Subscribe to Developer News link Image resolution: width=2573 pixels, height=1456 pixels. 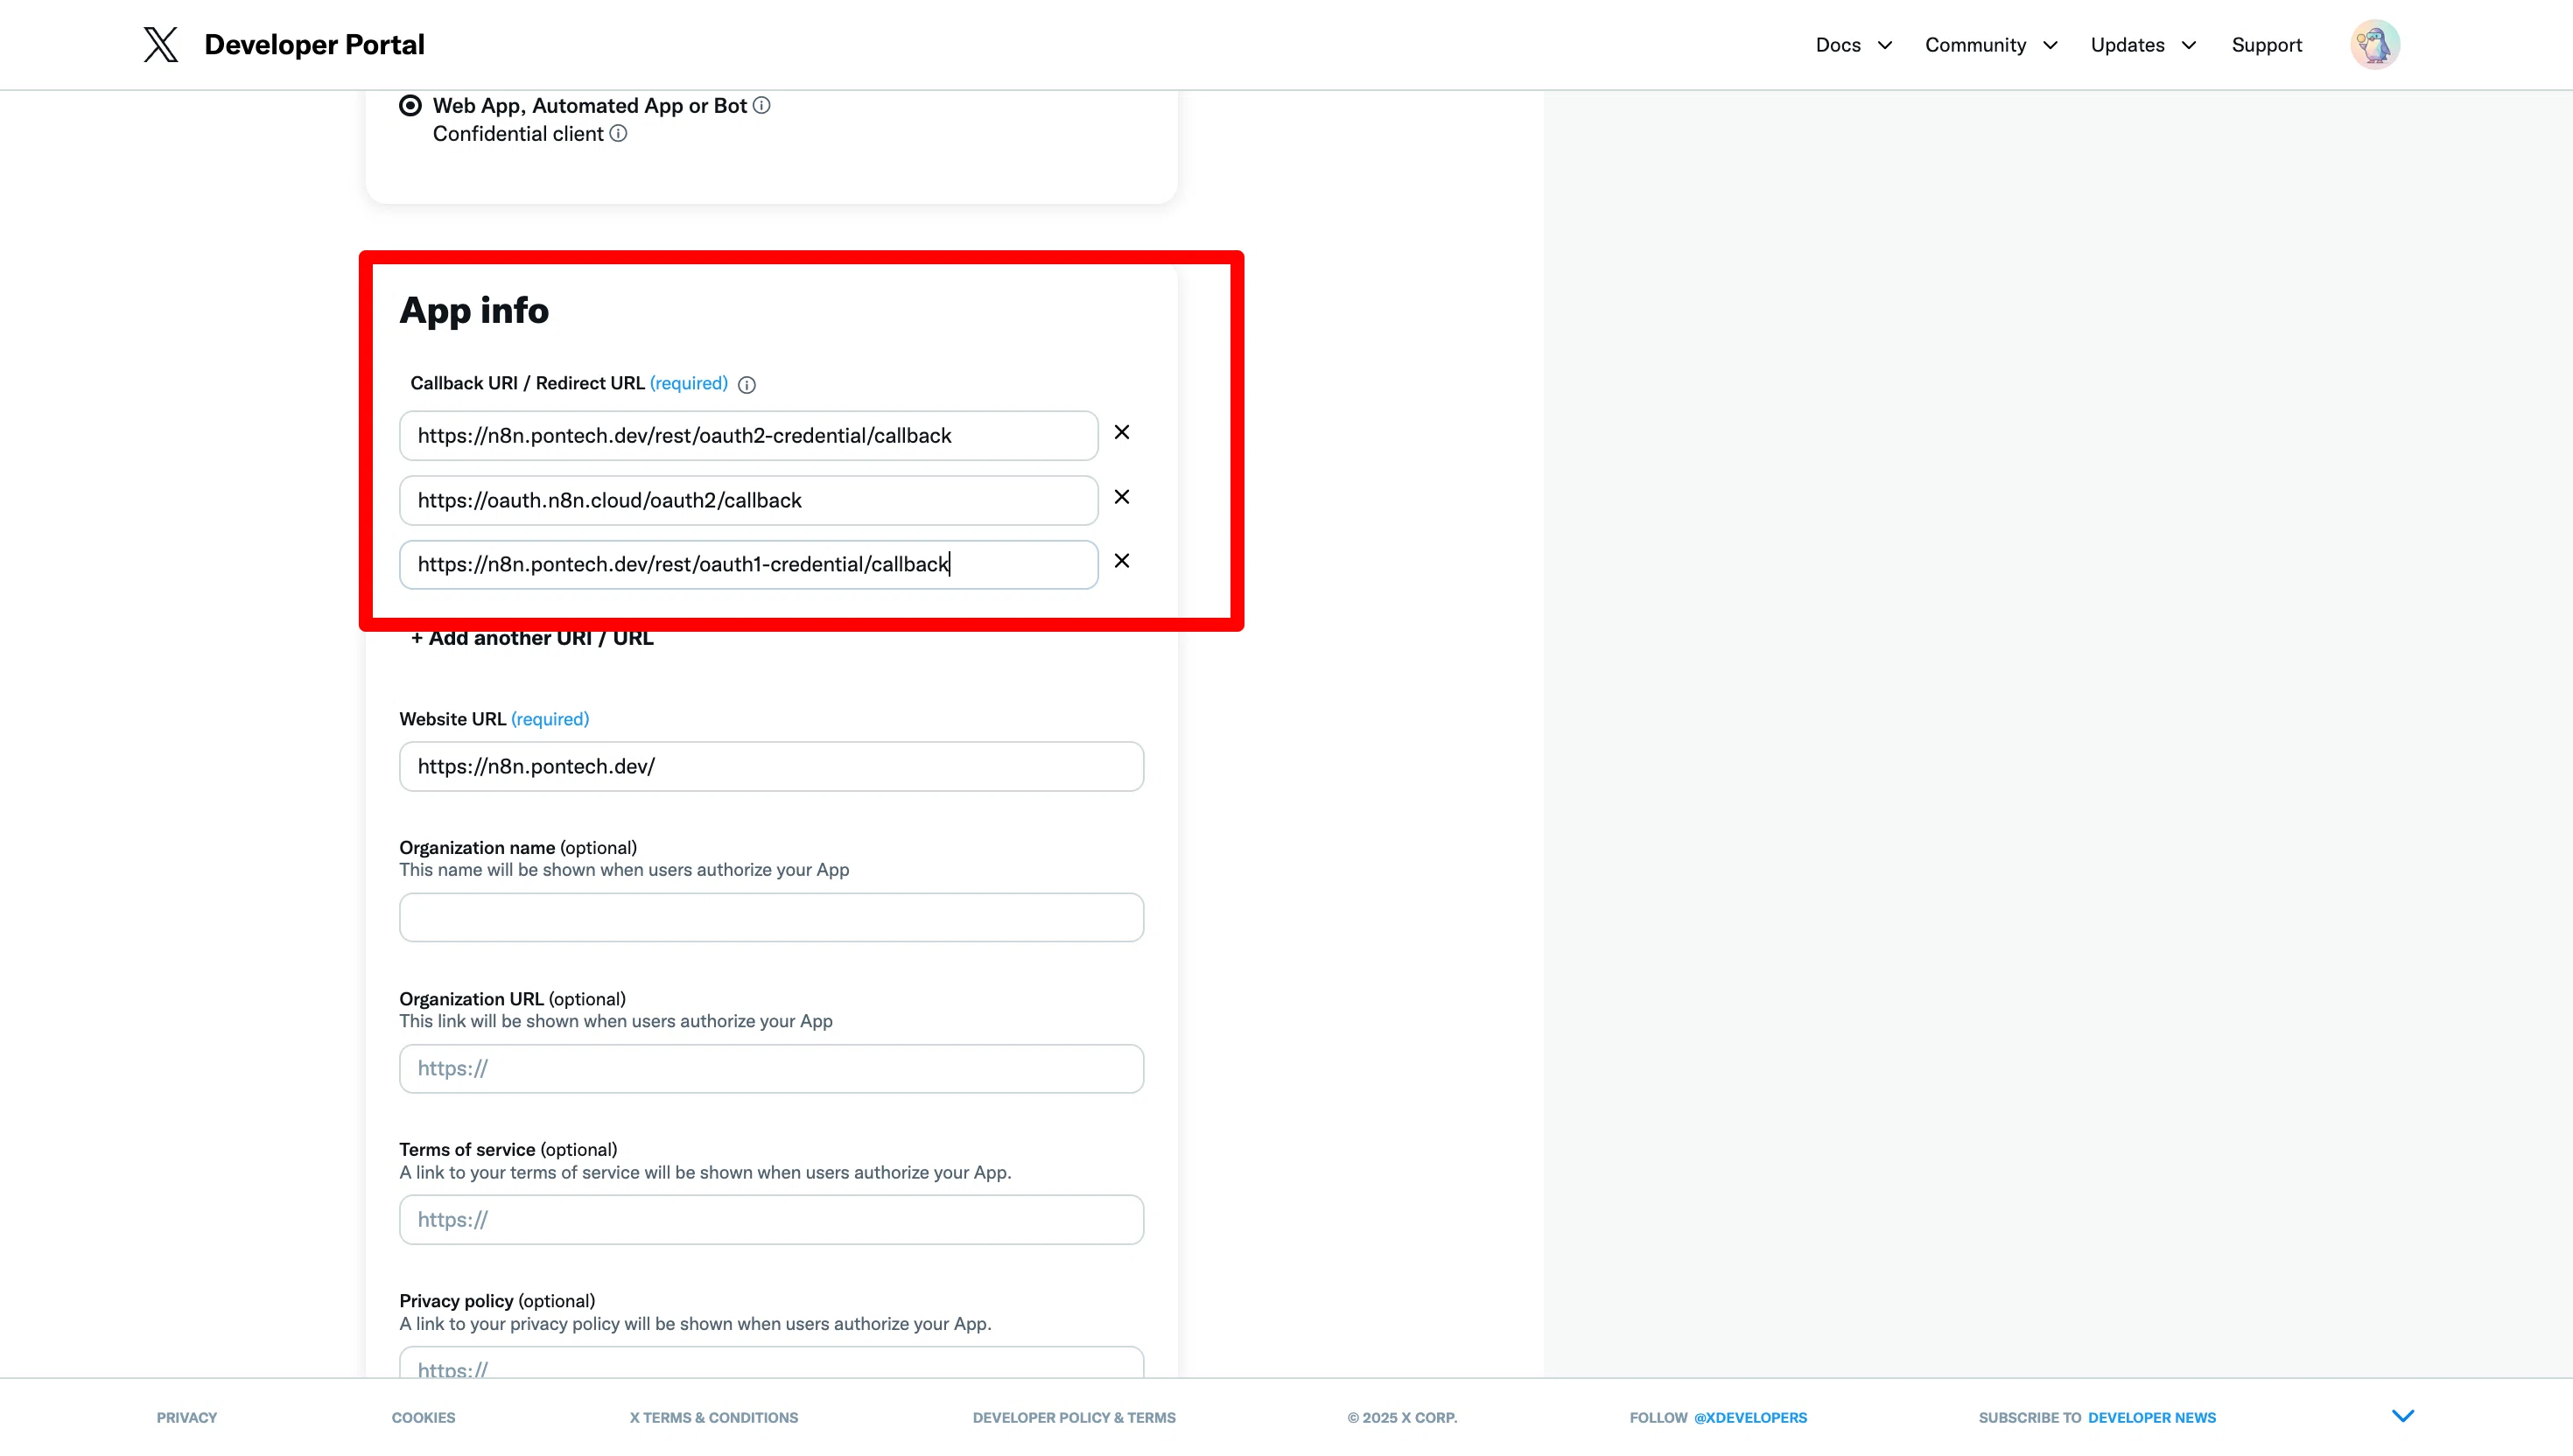(x=2152, y=1418)
